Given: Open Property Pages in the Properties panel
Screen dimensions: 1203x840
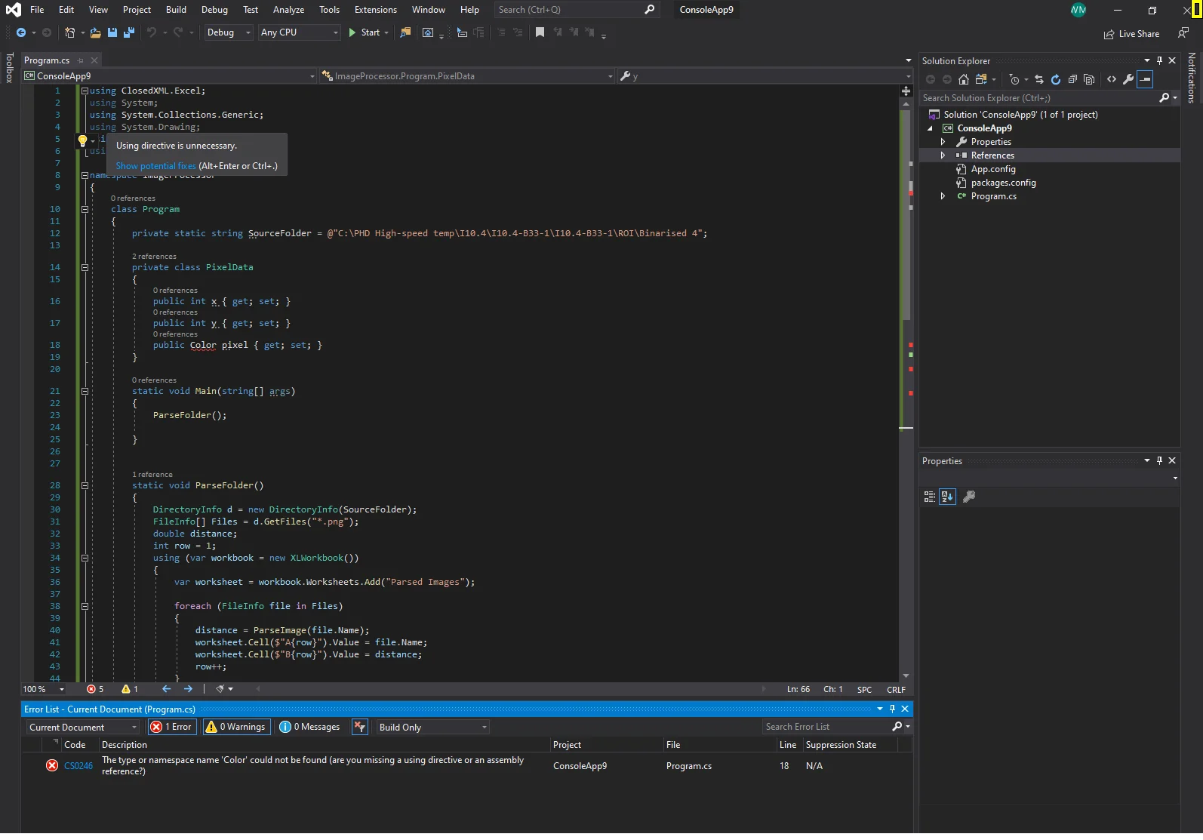Looking at the screenshot, I should pyautogui.click(x=969, y=497).
